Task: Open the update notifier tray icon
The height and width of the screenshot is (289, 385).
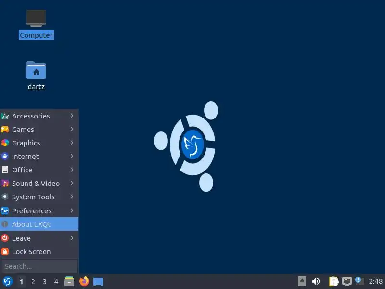Action: tap(359, 281)
